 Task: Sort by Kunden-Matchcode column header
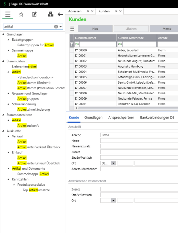pos(137,38)
